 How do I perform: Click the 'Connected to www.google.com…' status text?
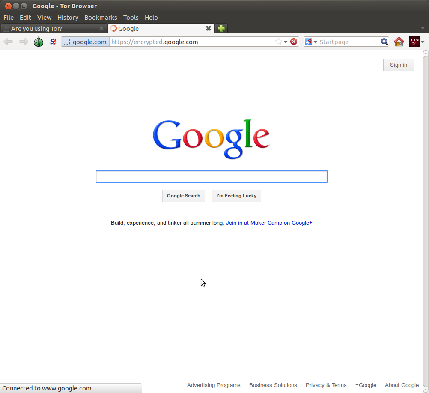50,388
